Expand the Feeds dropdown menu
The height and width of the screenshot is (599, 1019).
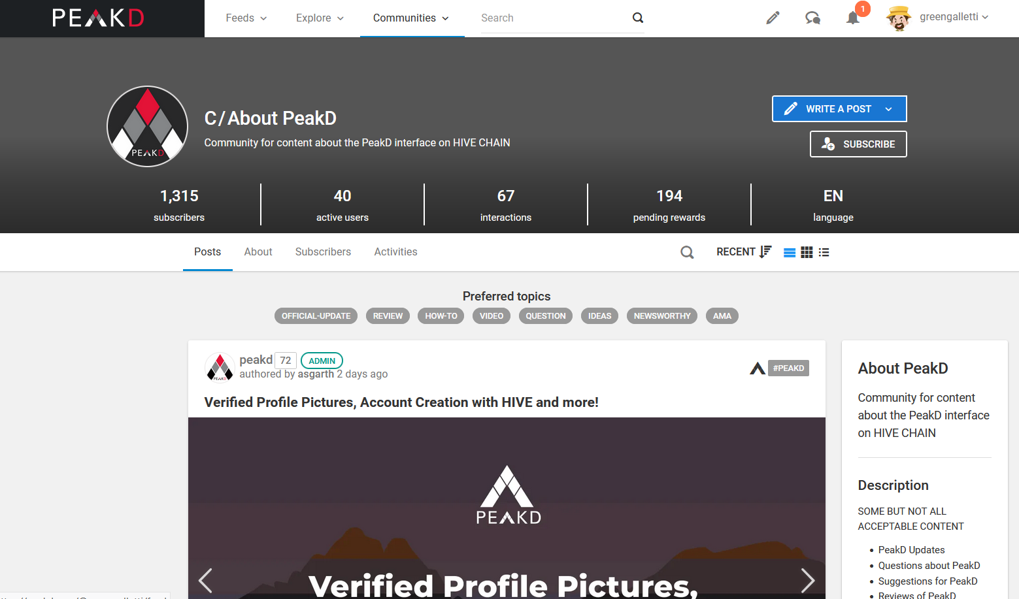pos(246,18)
